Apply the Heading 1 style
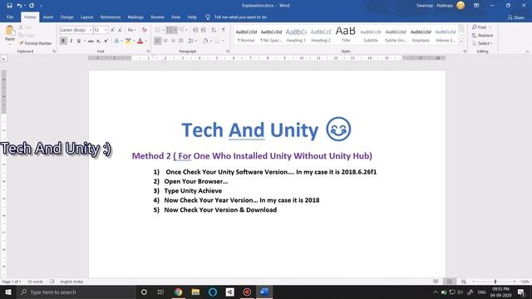This screenshot has width=532, height=299. point(296,35)
